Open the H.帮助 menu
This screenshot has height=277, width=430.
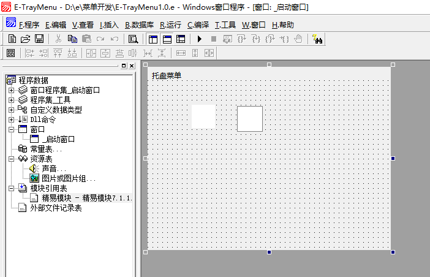(x=283, y=25)
